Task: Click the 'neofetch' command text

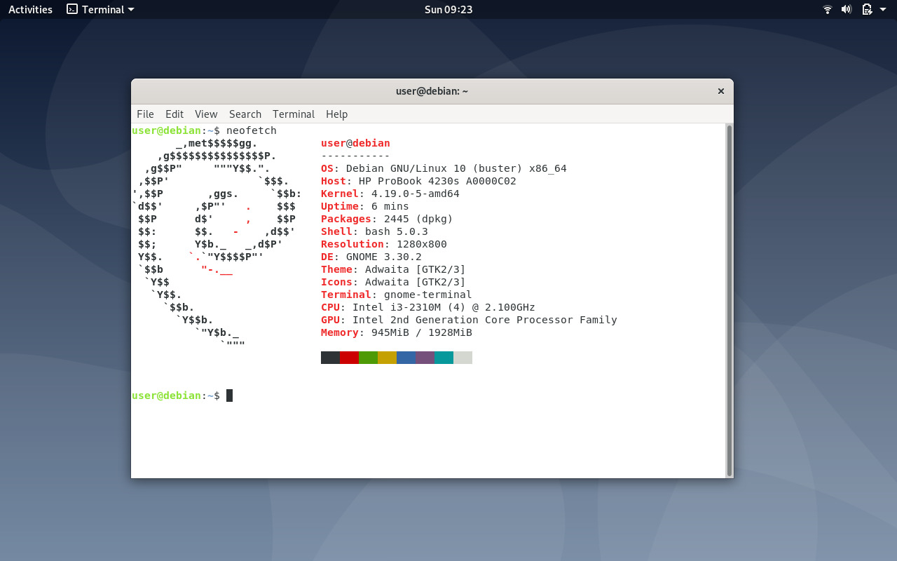Action: [x=252, y=130]
